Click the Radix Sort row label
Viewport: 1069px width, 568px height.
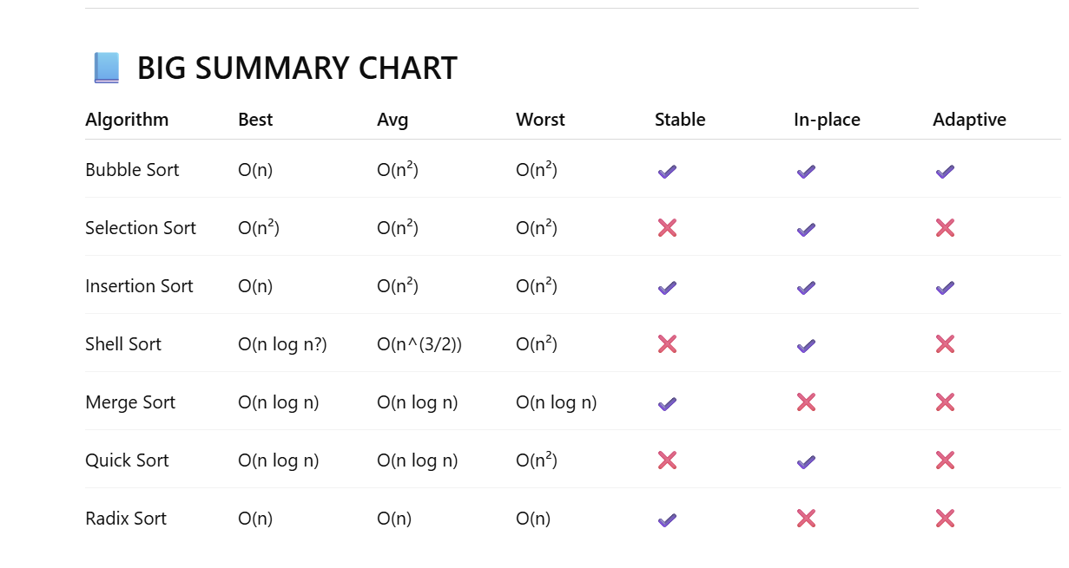[x=126, y=519]
